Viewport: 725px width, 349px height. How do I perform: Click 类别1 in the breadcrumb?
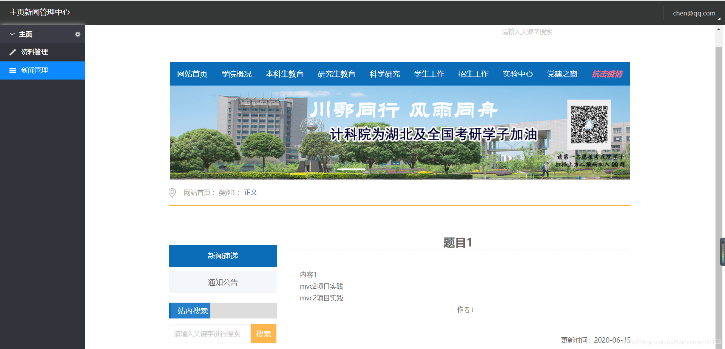[x=227, y=193]
